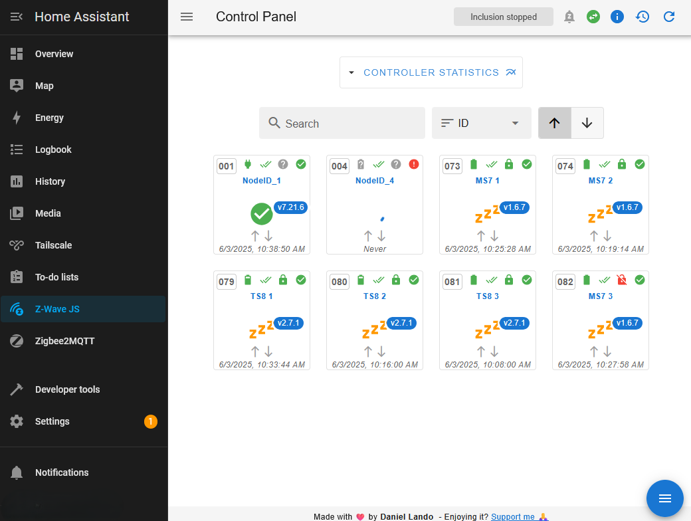Open the history clock icon in header
The width and height of the screenshot is (691, 521).
642,17
